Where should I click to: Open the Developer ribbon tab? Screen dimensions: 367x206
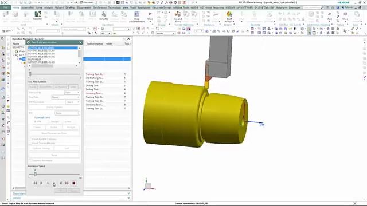point(294,7)
